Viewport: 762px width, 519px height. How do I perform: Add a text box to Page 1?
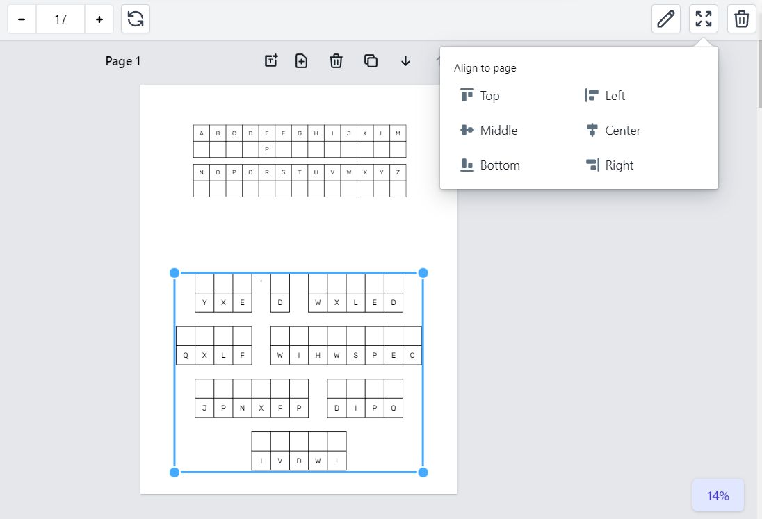(271, 61)
